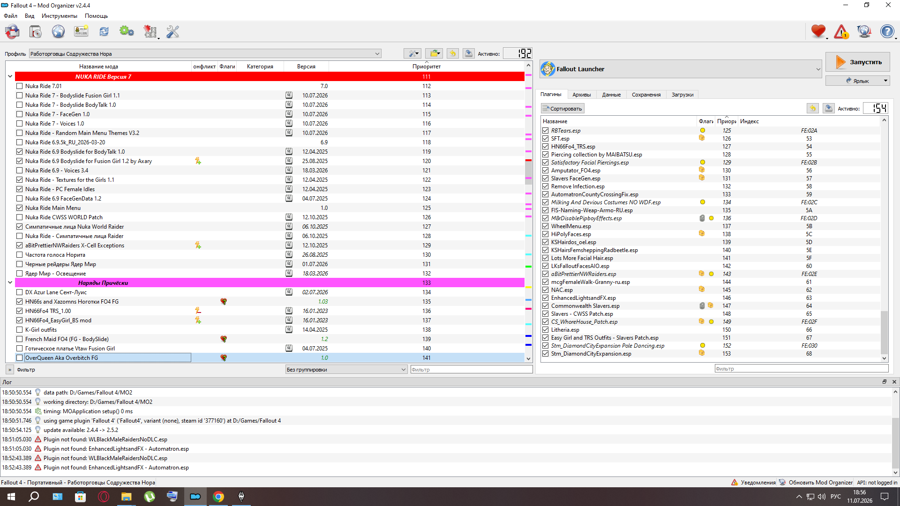900x506 pixels.
Task: Switch to Архивы tab
Action: [581, 95]
